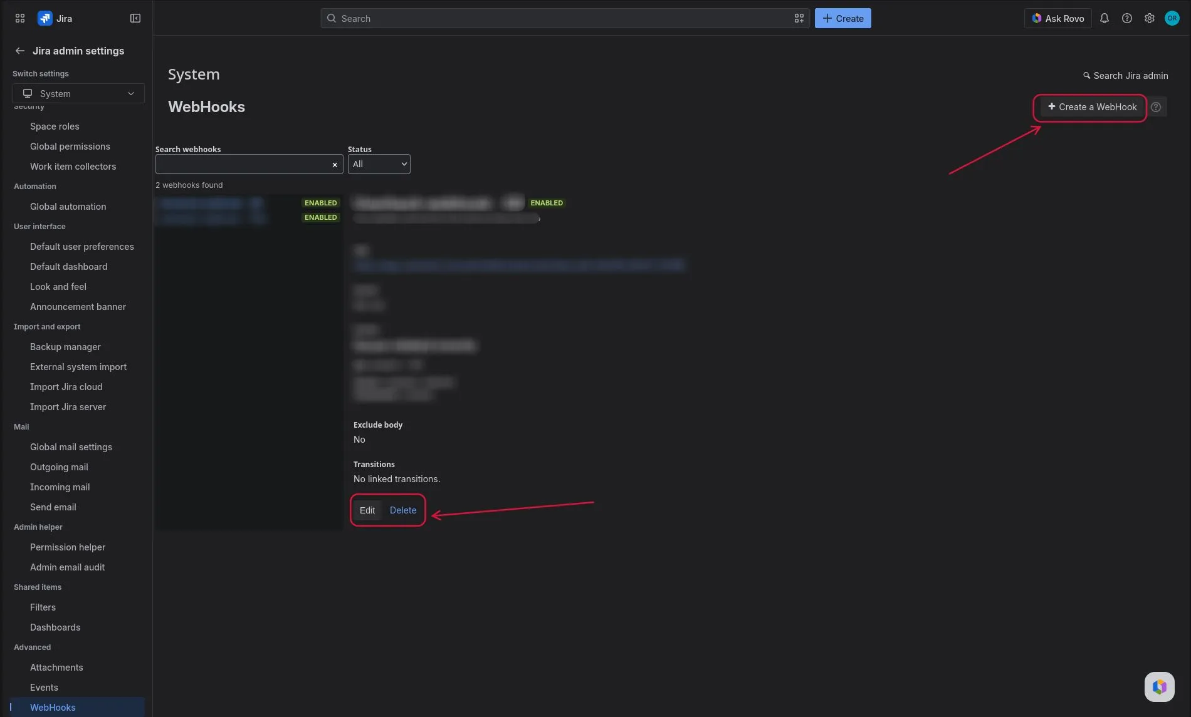1191x717 pixels.
Task: Click the blue Create button
Action: pos(842,18)
